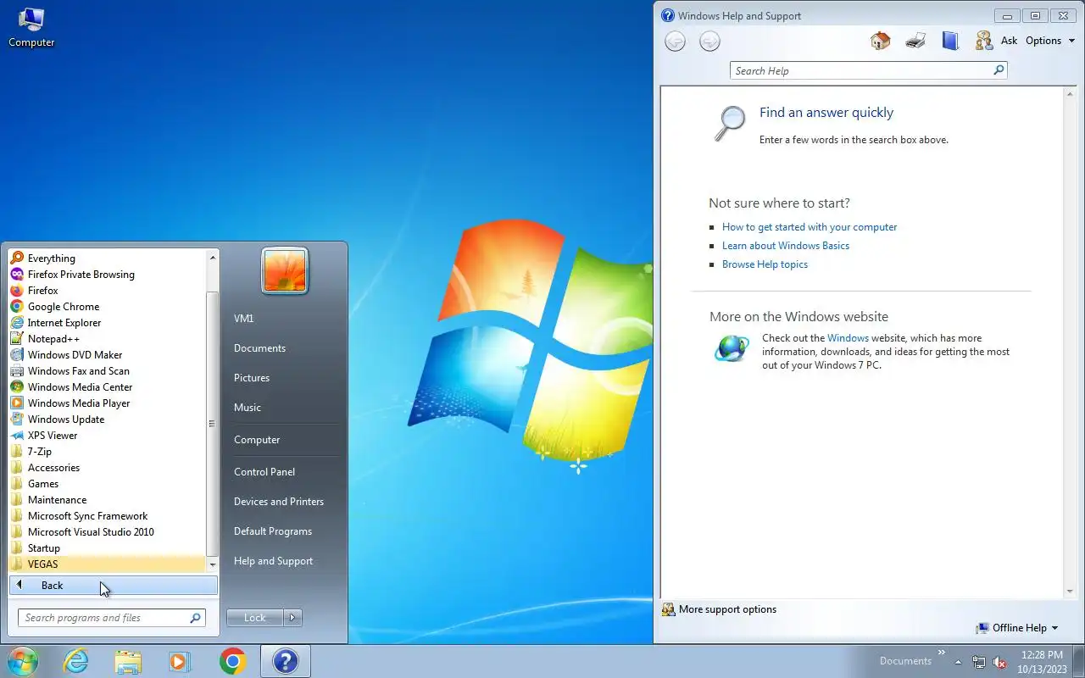Open 'Learn about Windows Basics' link

coord(786,246)
